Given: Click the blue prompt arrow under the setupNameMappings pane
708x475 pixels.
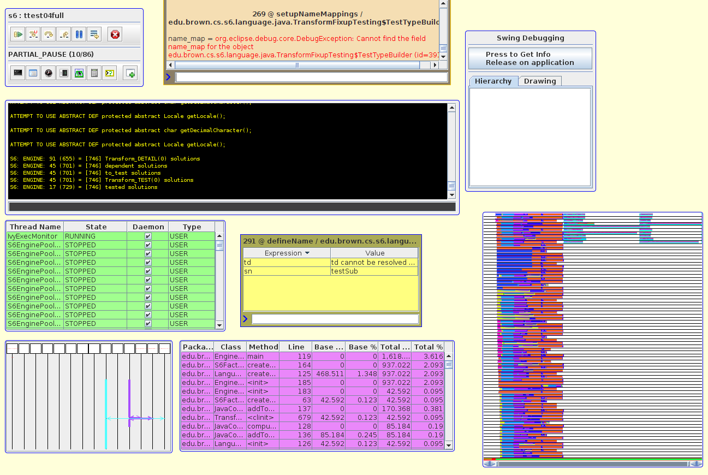Looking at the screenshot, I should [x=168, y=77].
